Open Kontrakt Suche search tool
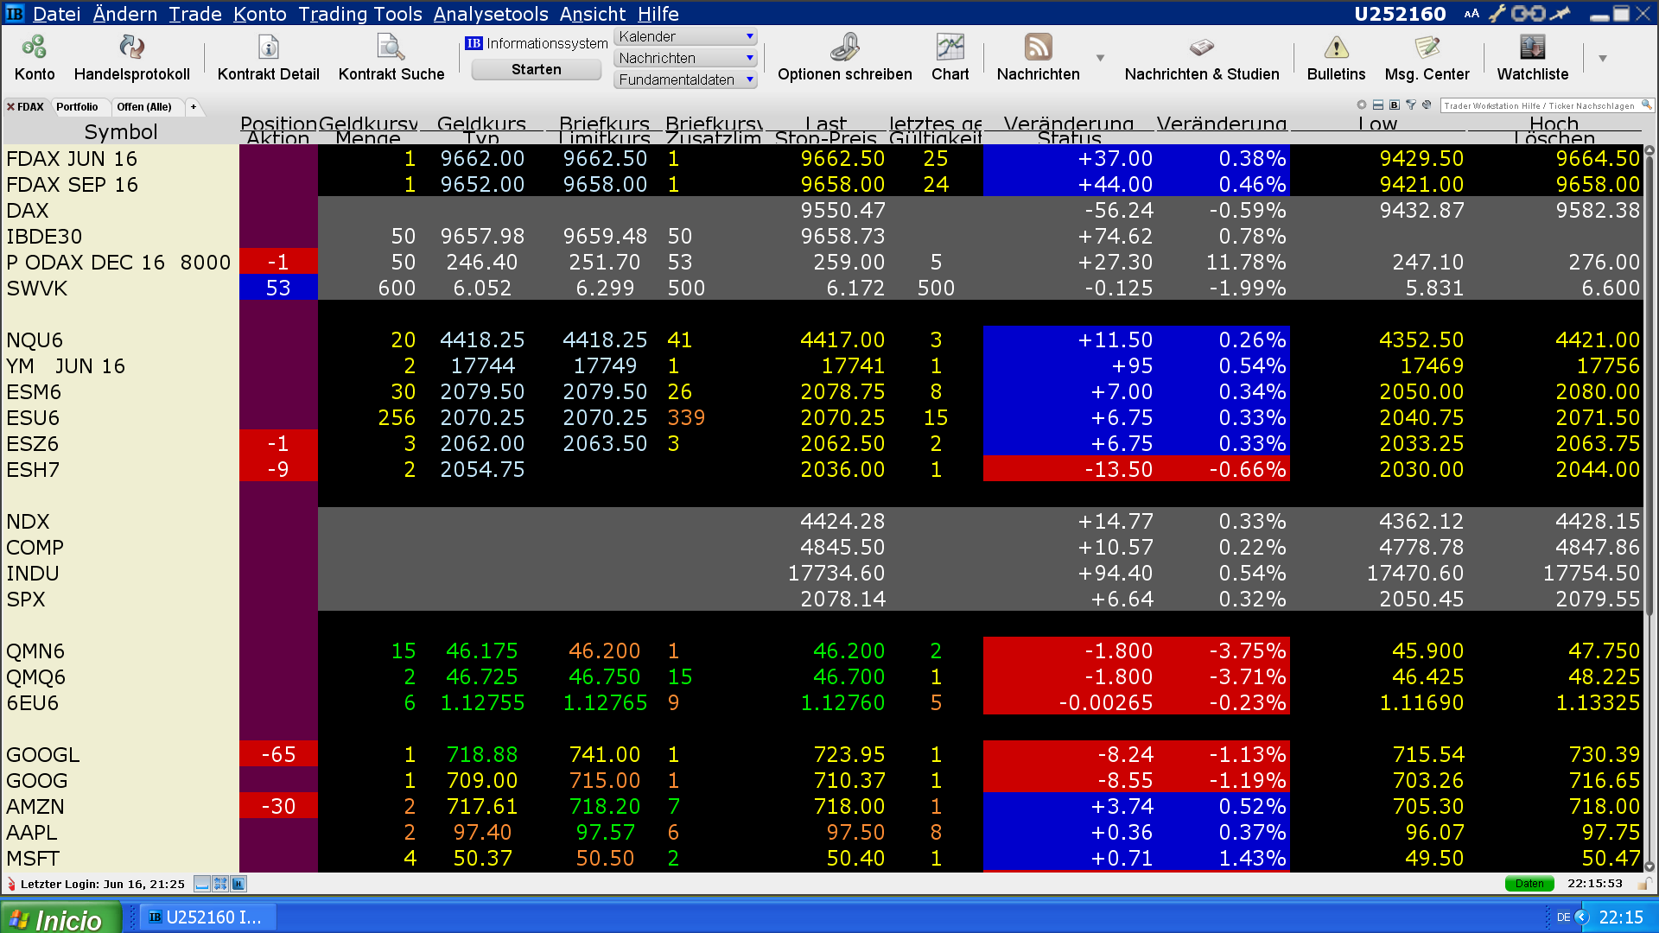 [391, 48]
